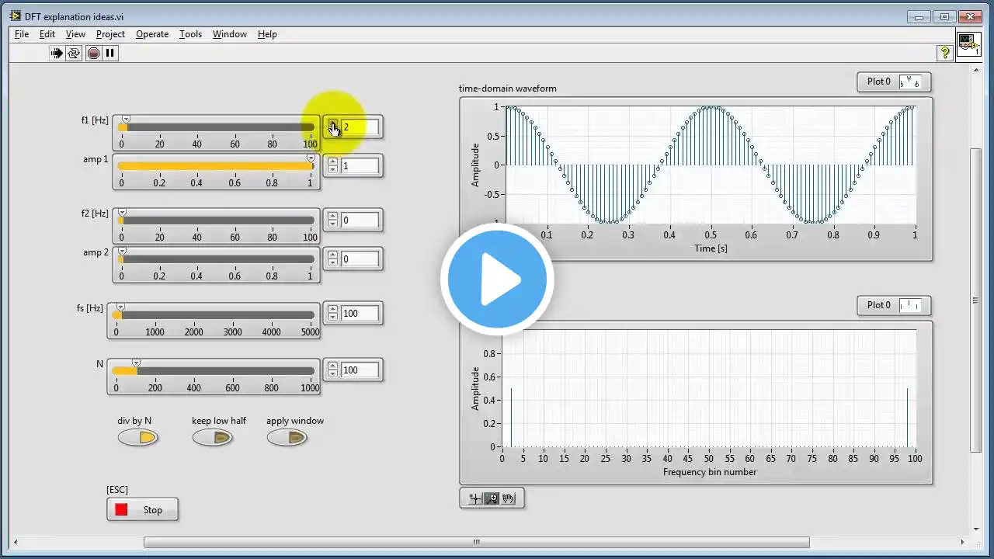Viewport: 994px width, 559px height.
Task: Click the fs [Hz] slider track
Action: tap(214, 314)
